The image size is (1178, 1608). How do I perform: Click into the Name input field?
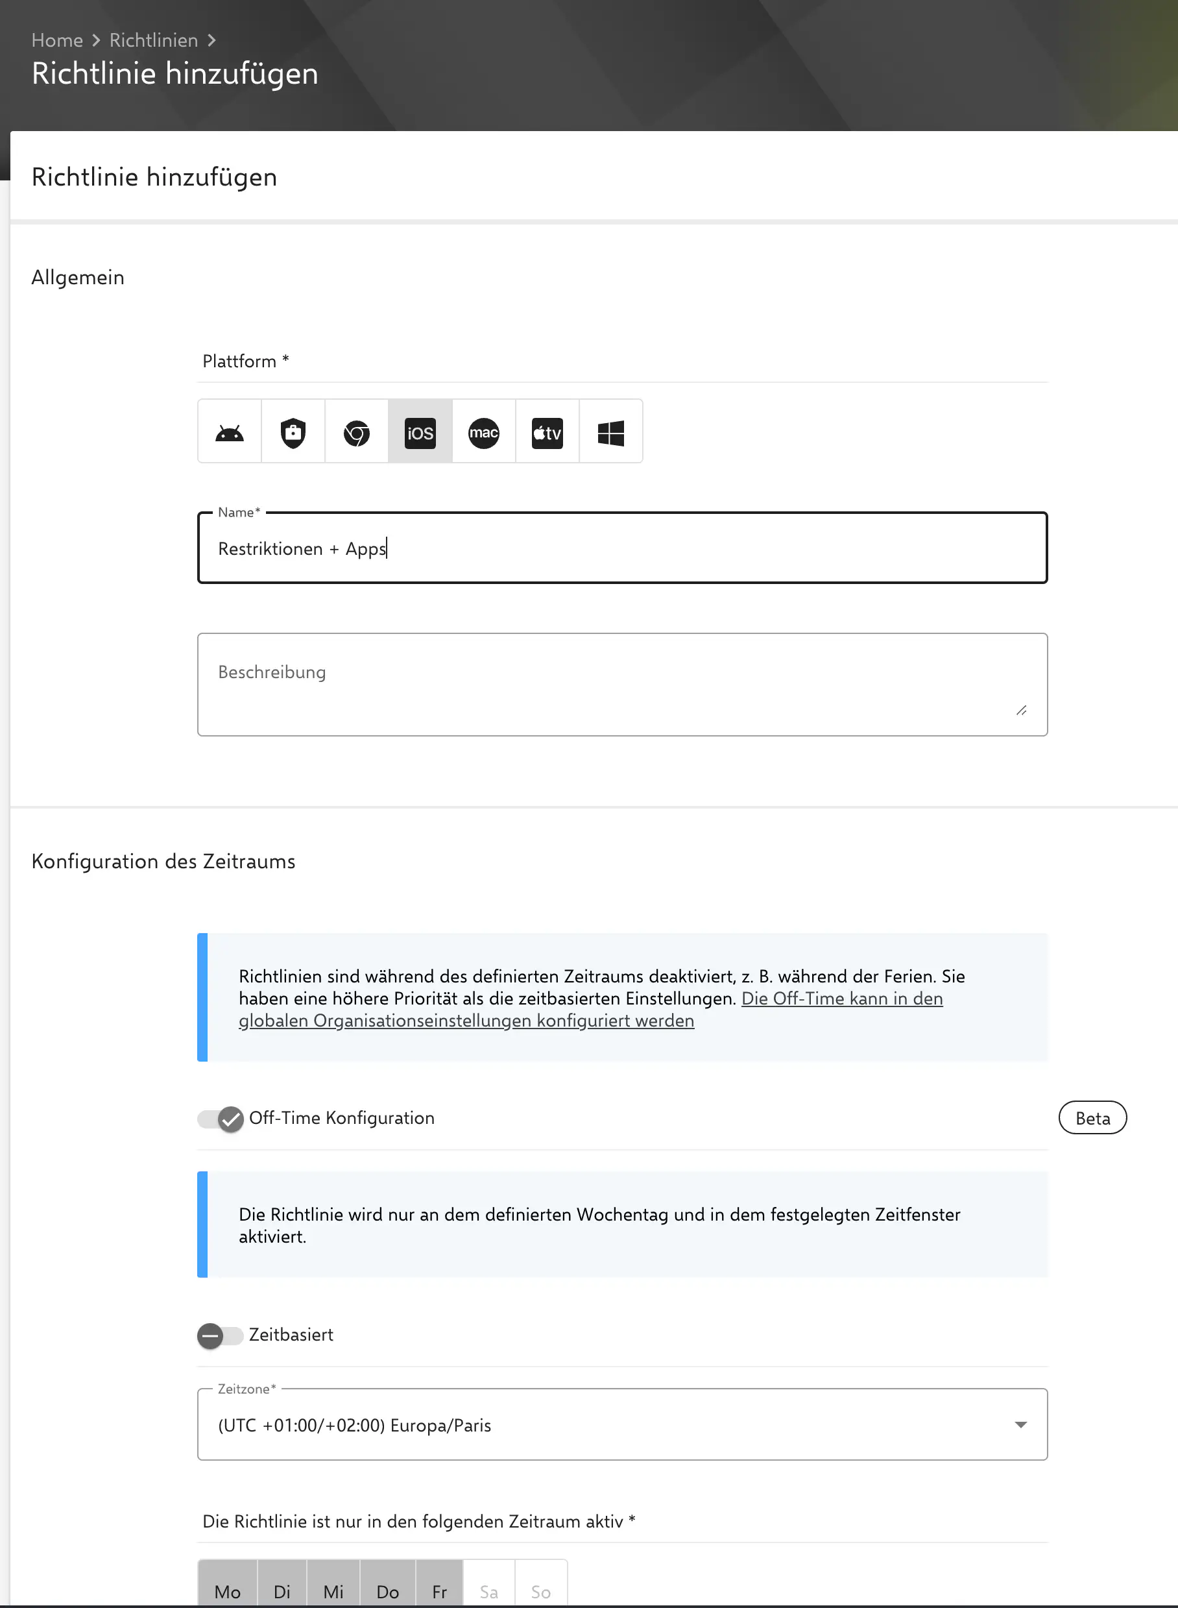click(x=622, y=548)
